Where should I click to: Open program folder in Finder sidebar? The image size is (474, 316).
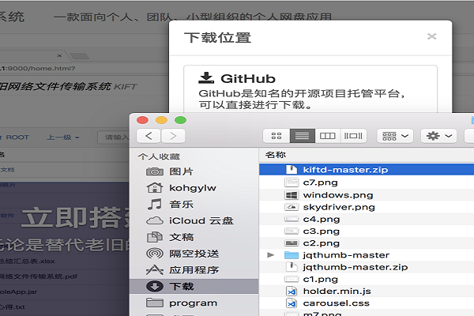click(194, 303)
